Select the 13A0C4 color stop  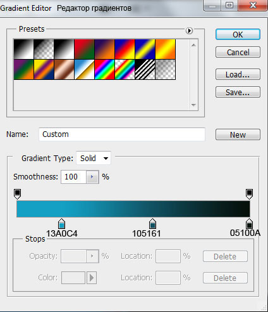[x=61, y=224]
